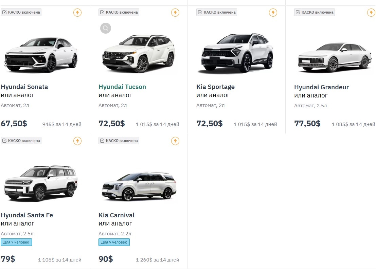
Task: Toggle КАСКО включена on the Kia Sportage card
Action: tap(216, 12)
